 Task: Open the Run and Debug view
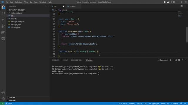(x=3, y=26)
